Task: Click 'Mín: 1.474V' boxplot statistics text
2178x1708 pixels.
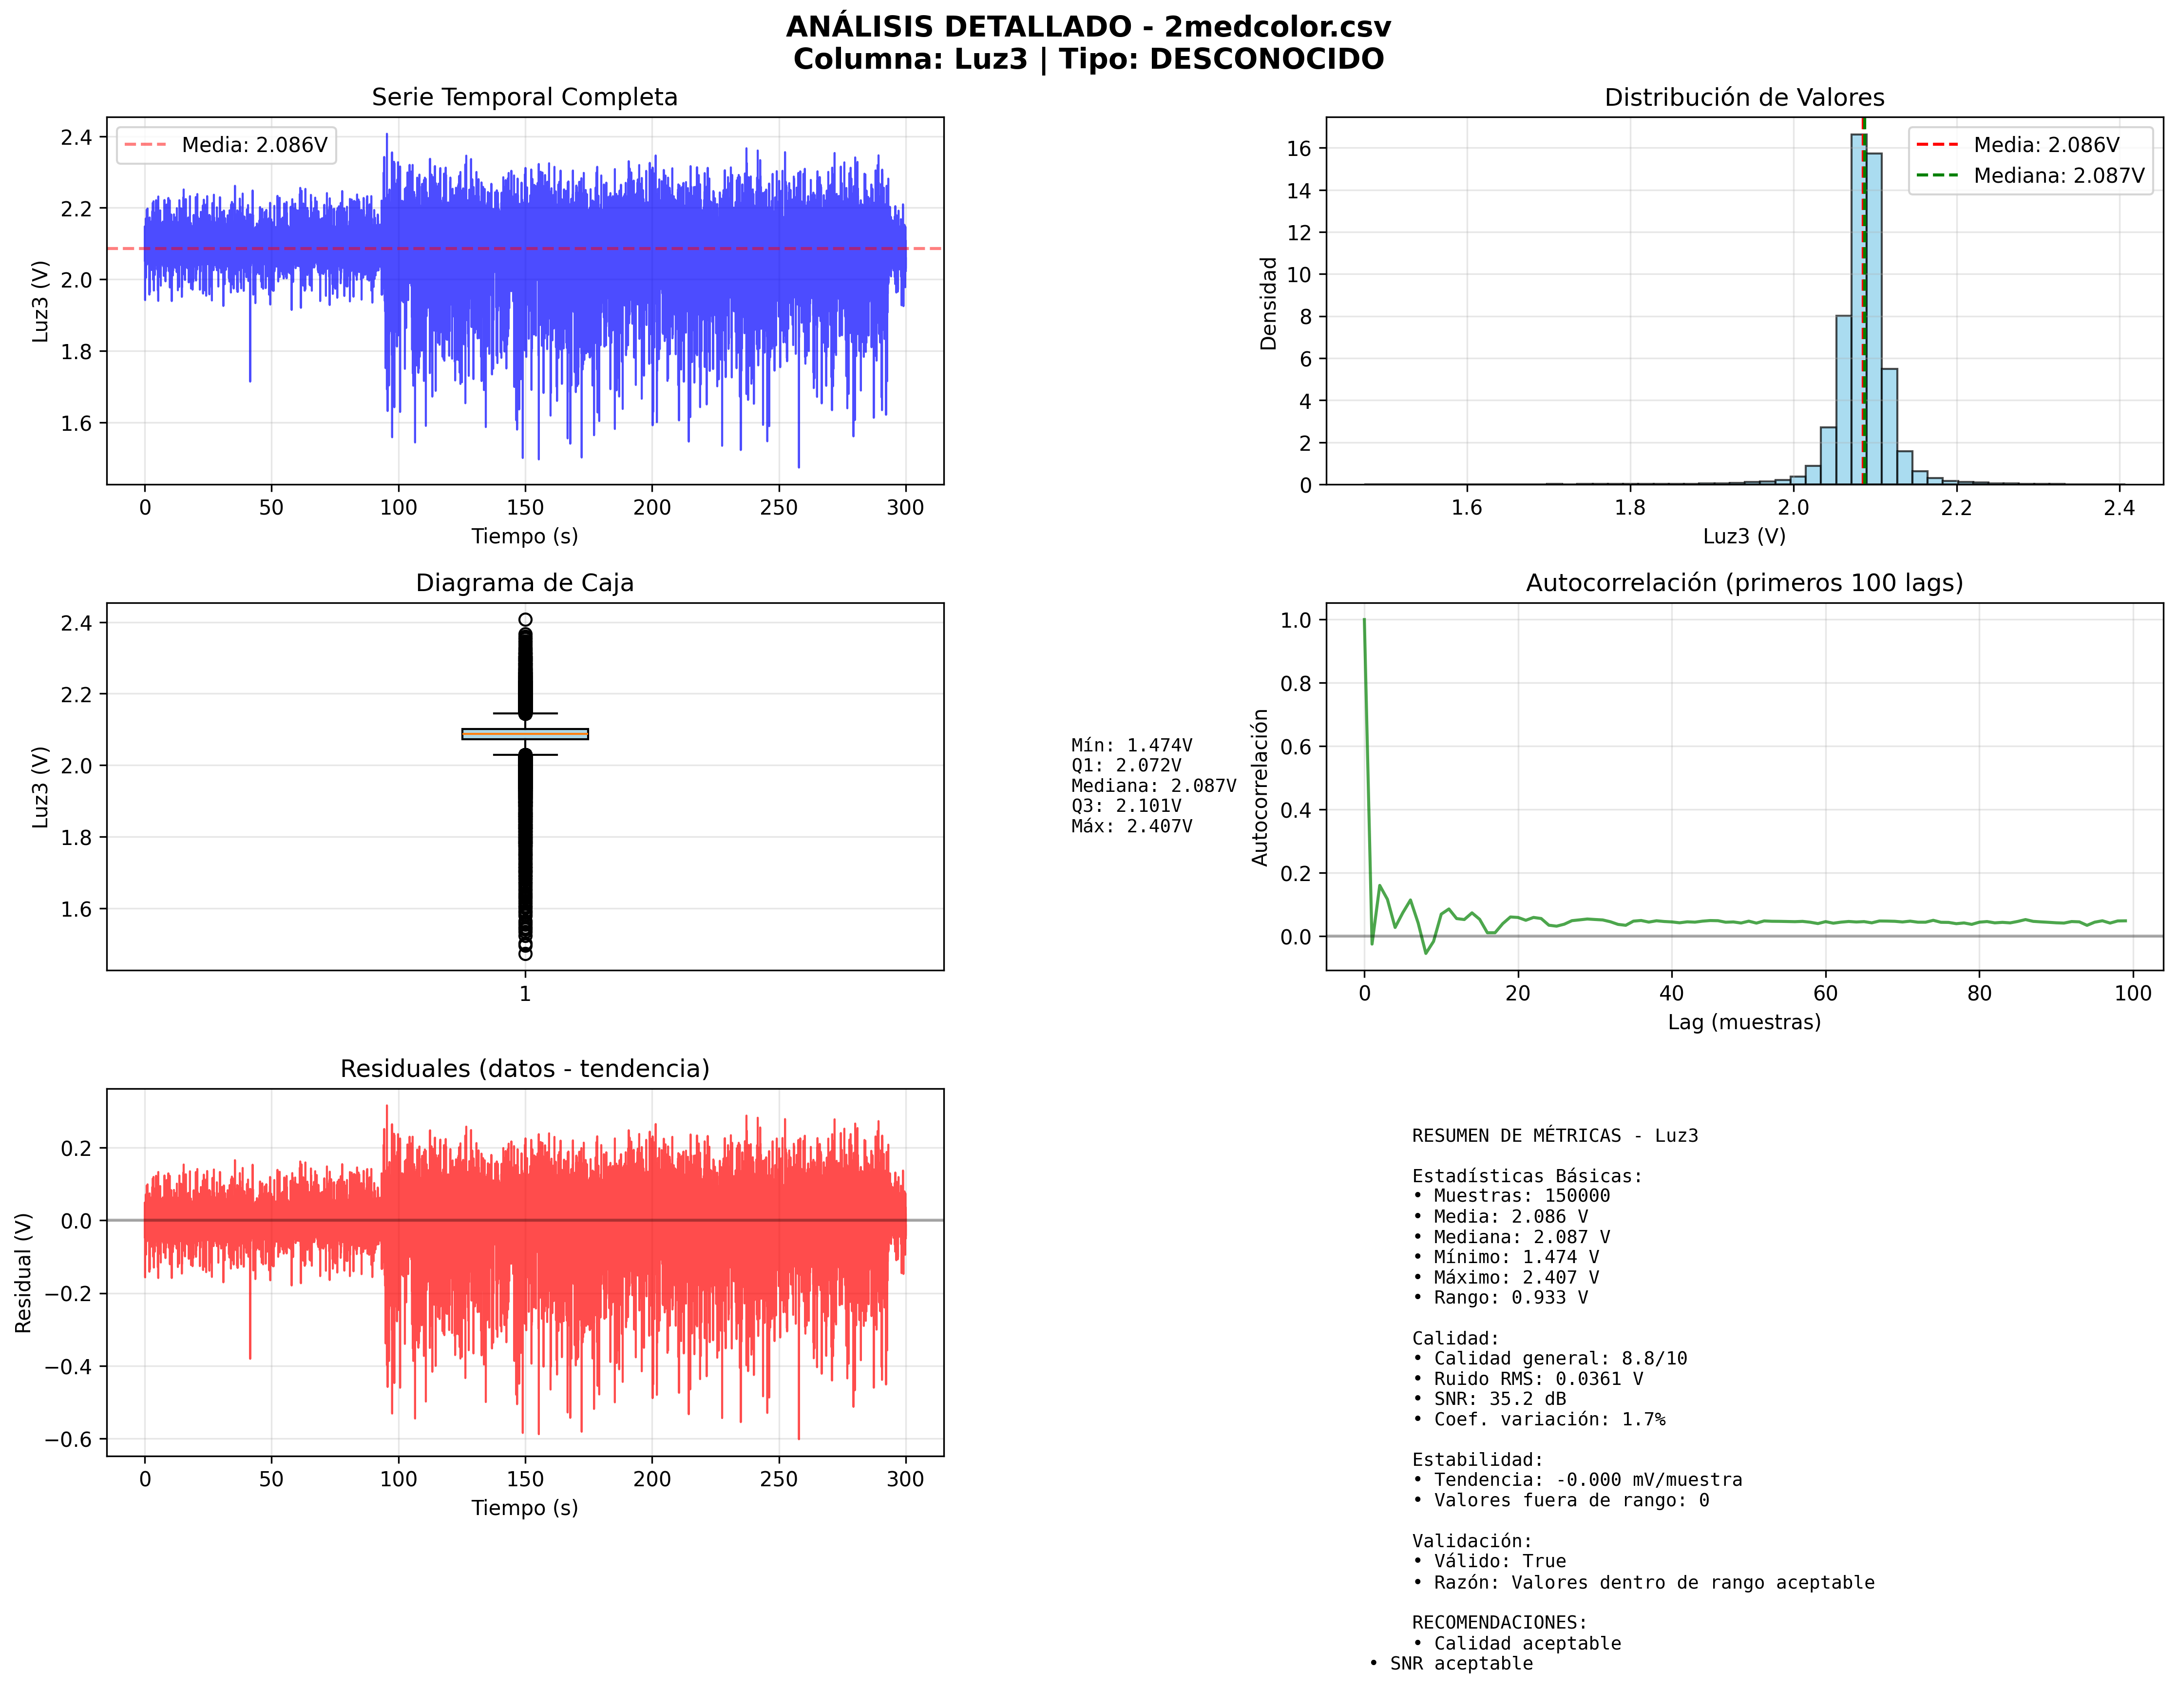Action: 1131,745
